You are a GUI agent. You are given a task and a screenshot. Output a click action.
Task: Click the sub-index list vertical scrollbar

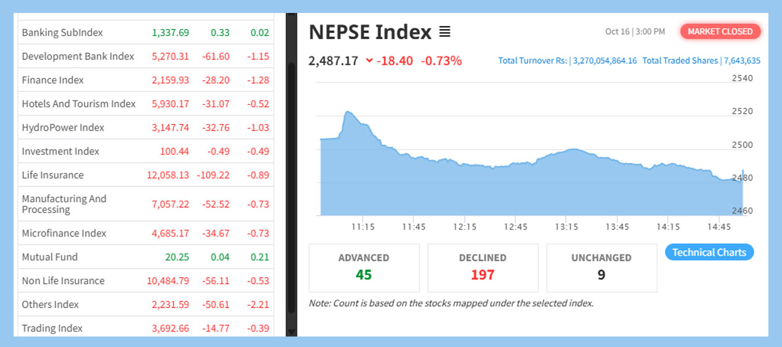coord(292,185)
